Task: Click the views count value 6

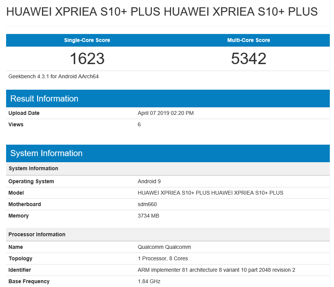Action: click(x=139, y=124)
